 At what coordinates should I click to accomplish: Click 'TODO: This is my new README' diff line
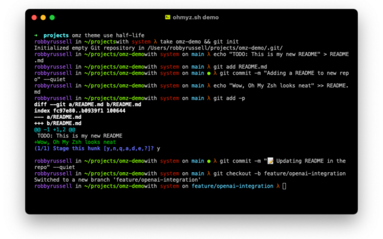pyautogui.click(x=80, y=136)
